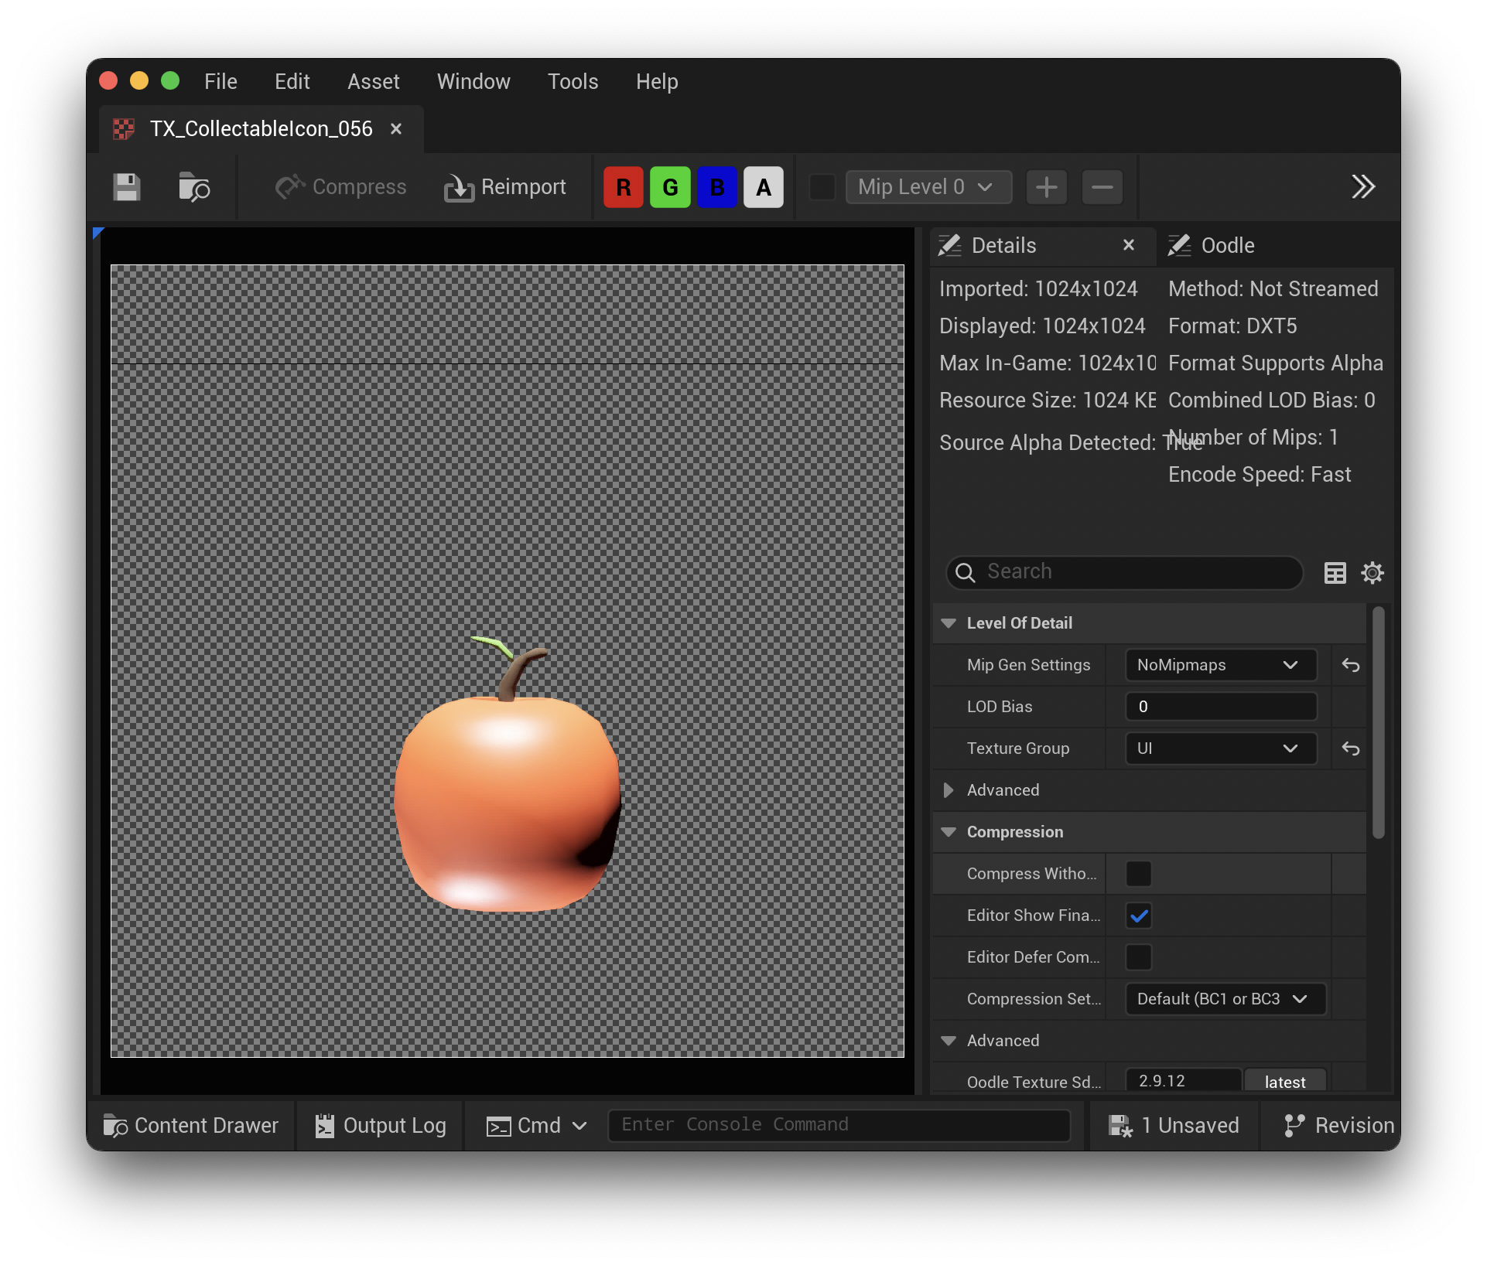Open the Details panel settings gear
This screenshot has width=1487, height=1265.
[1372, 572]
